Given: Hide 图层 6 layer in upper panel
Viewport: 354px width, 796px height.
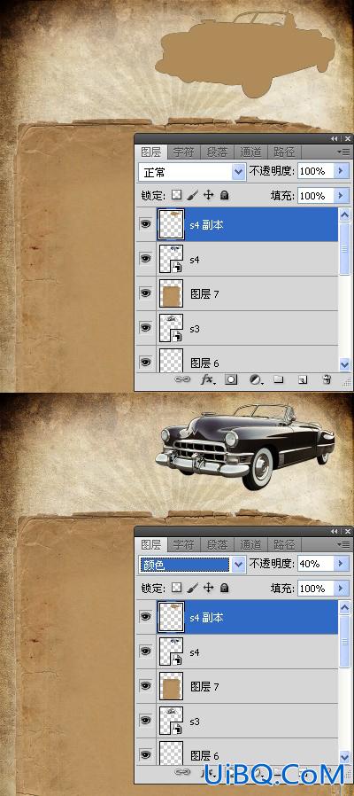Looking at the screenshot, I should (x=145, y=362).
